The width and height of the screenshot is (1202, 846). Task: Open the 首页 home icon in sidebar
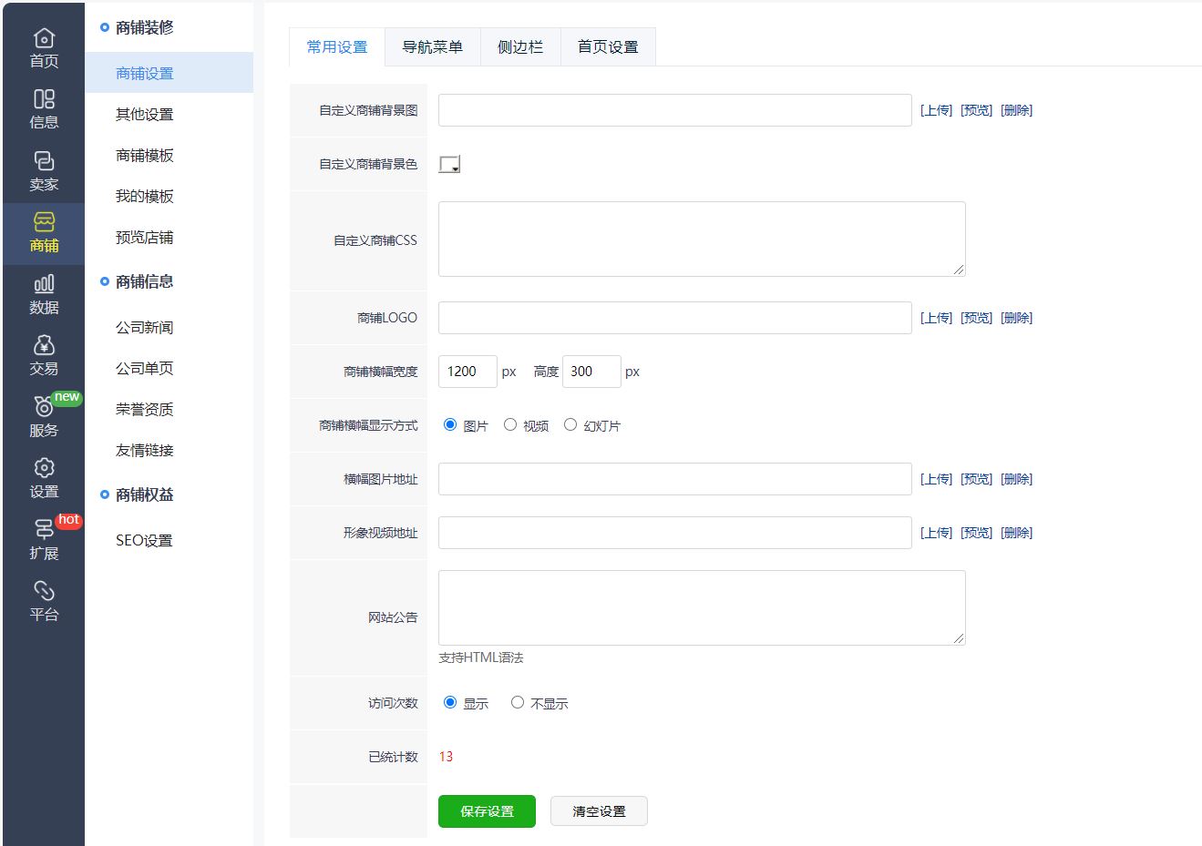point(44,38)
